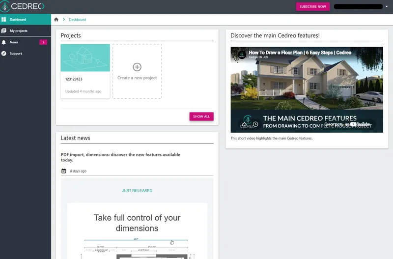Click the video title How To Draw a Floor Plan
The height and width of the screenshot is (259, 393).
[300, 53]
